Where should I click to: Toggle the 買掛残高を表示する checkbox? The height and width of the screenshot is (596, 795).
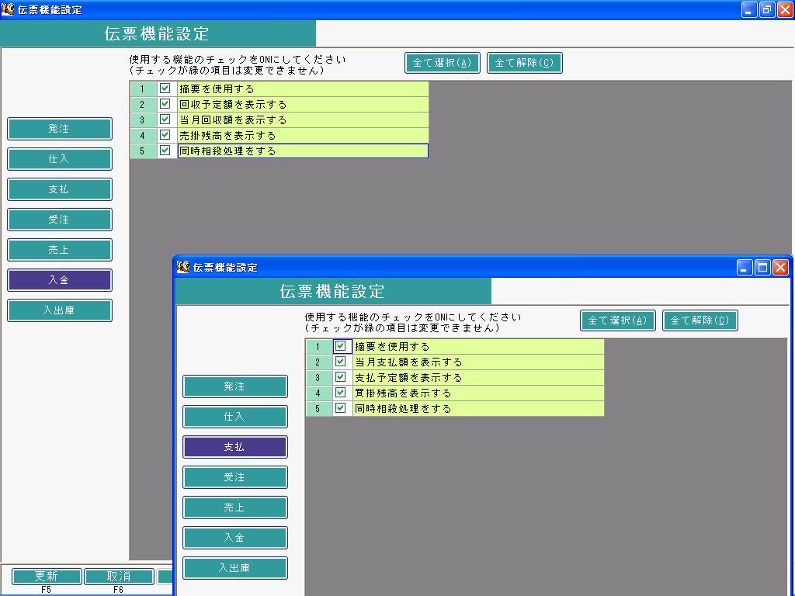tap(340, 393)
